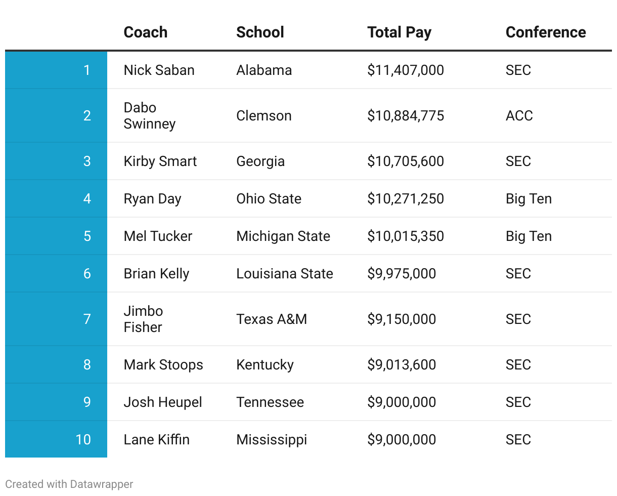617x496 pixels.
Task: Click the Ohio State school cell
Action: pos(269,199)
